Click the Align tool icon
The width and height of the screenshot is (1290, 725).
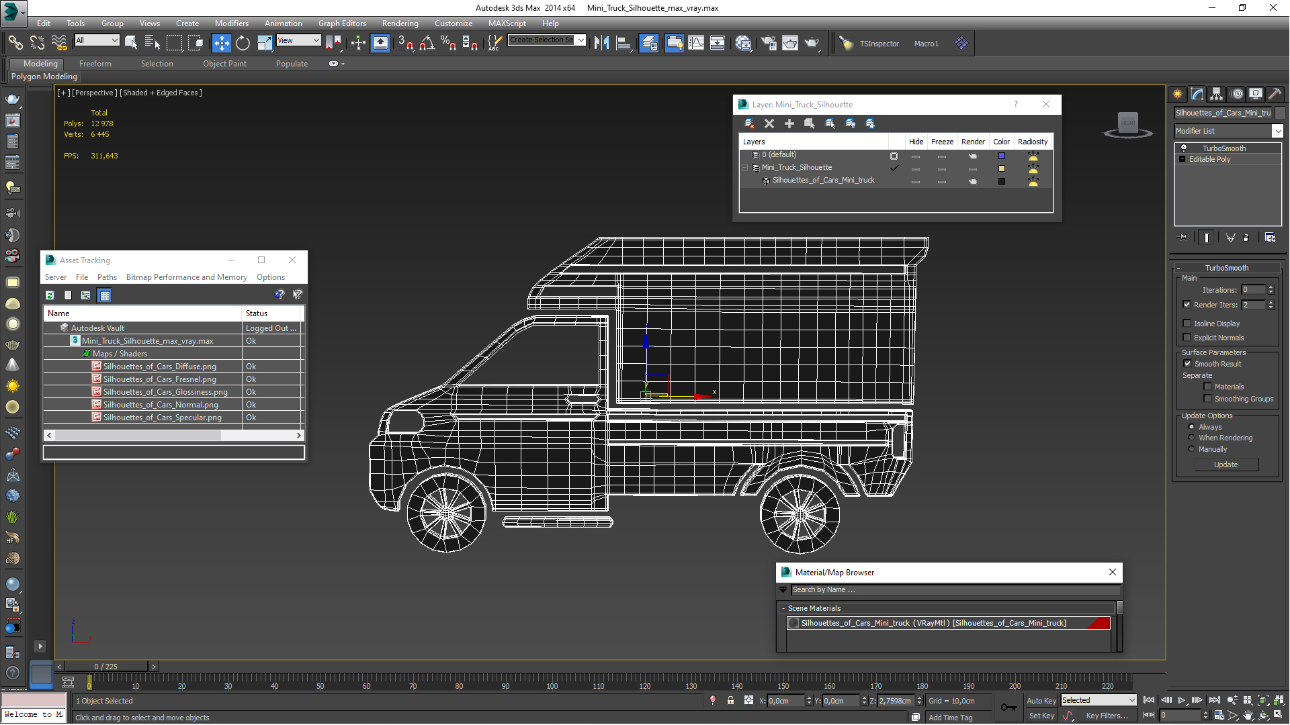(x=623, y=43)
